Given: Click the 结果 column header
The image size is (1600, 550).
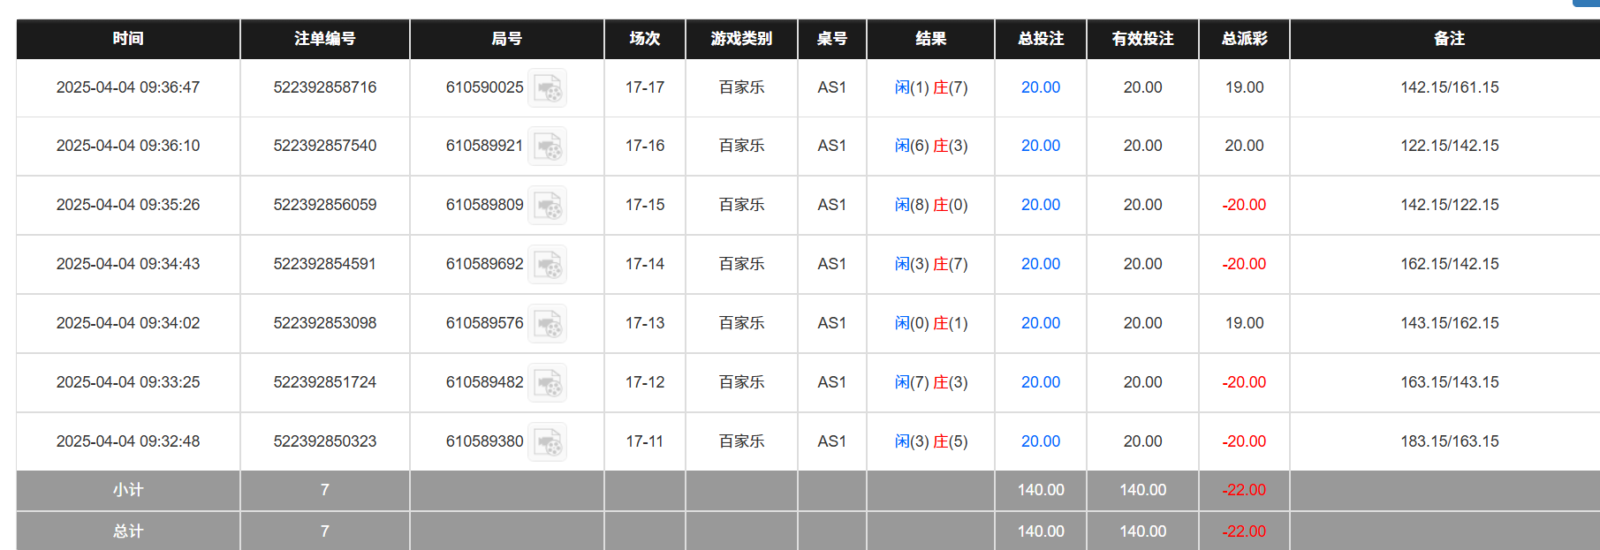Looking at the screenshot, I should click(930, 39).
